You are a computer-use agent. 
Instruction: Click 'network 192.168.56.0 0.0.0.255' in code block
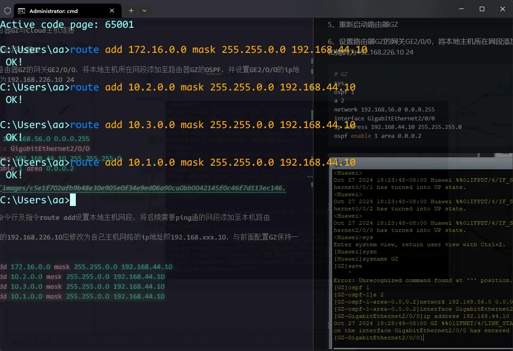384,109
